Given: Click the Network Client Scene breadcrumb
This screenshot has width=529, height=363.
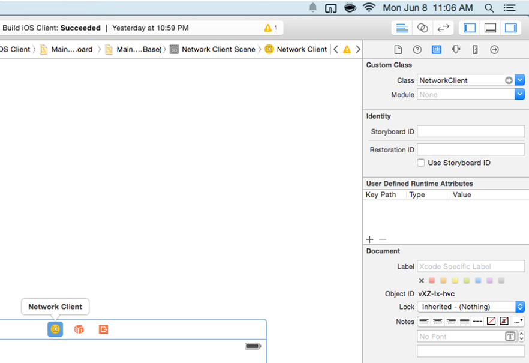Looking at the screenshot, I should point(212,49).
